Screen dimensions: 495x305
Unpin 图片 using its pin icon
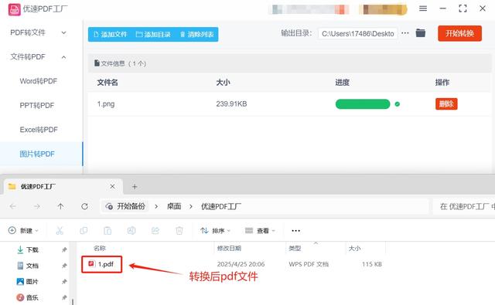click(x=64, y=281)
